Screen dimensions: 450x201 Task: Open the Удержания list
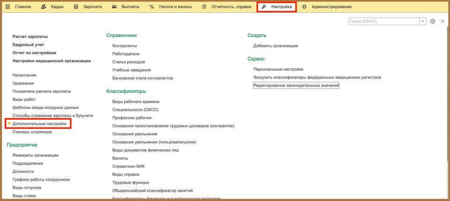point(23,83)
